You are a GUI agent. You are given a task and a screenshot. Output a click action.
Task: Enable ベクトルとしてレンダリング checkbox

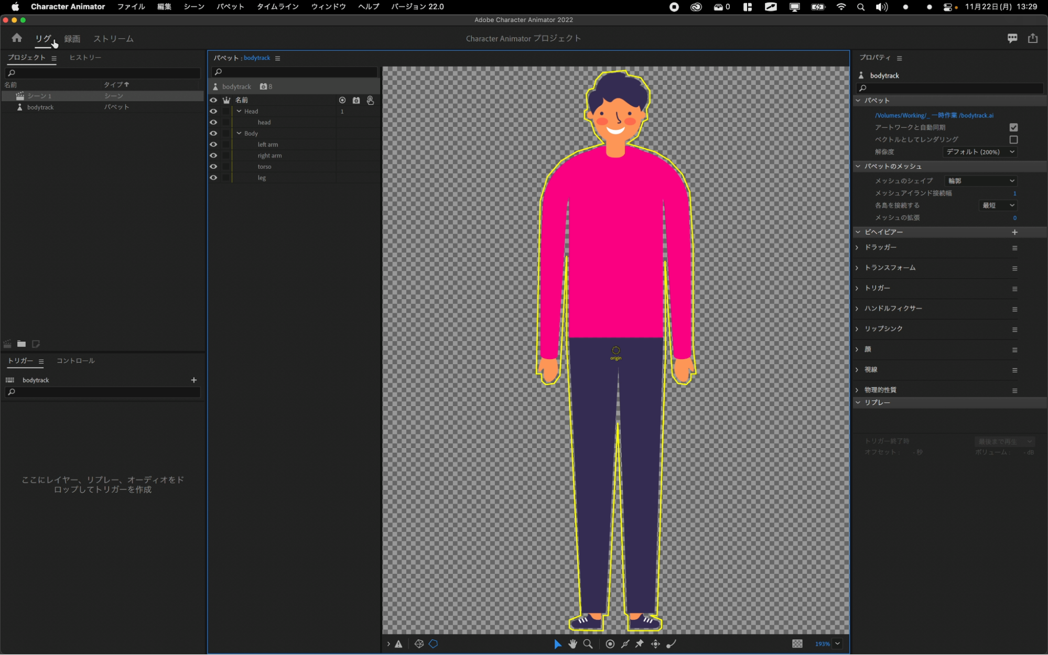tap(1013, 139)
